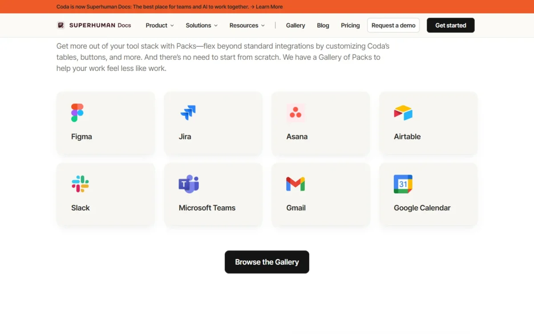Open the Blog nav link
This screenshot has height=334, width=534.
pos(323,25)
